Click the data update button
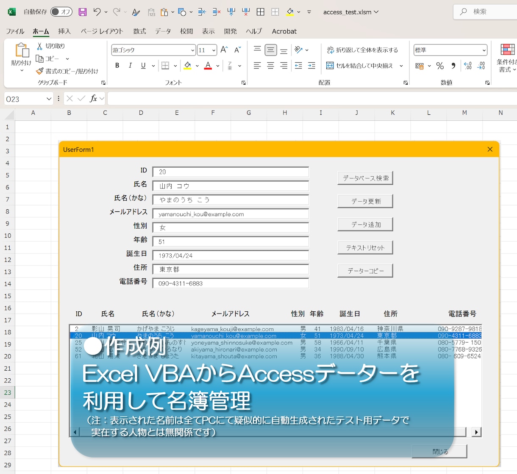The height and width of the screenshot is (474, 517). (365, 201)
